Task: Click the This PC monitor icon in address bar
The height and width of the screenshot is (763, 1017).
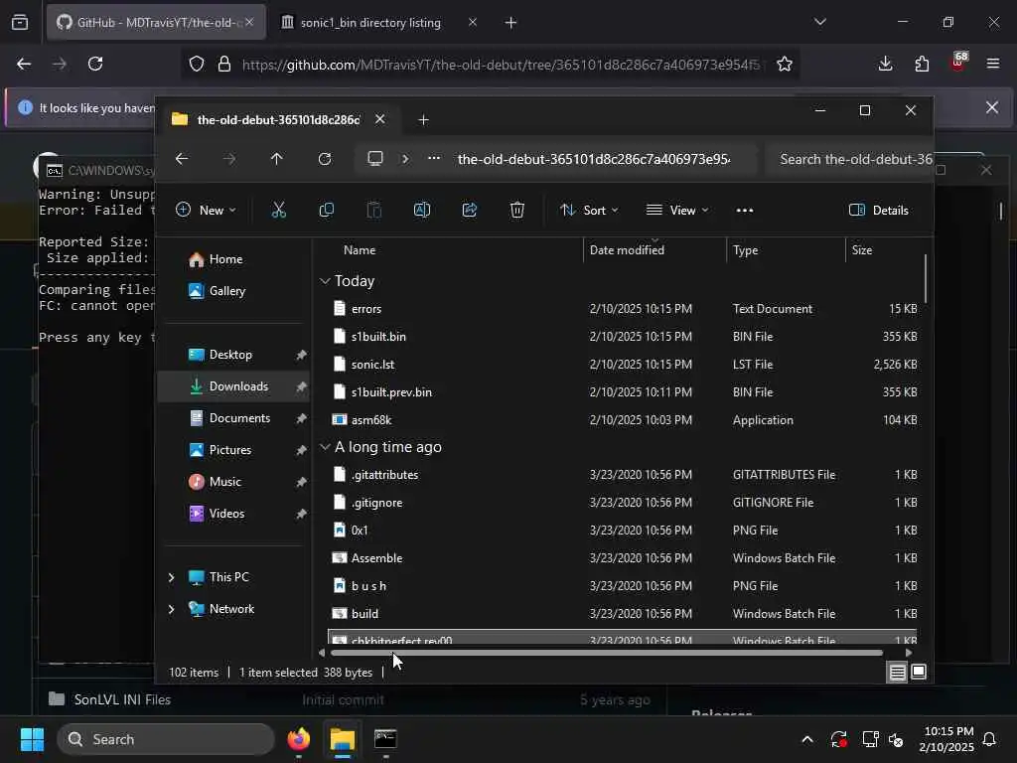Action: [374, 158]
